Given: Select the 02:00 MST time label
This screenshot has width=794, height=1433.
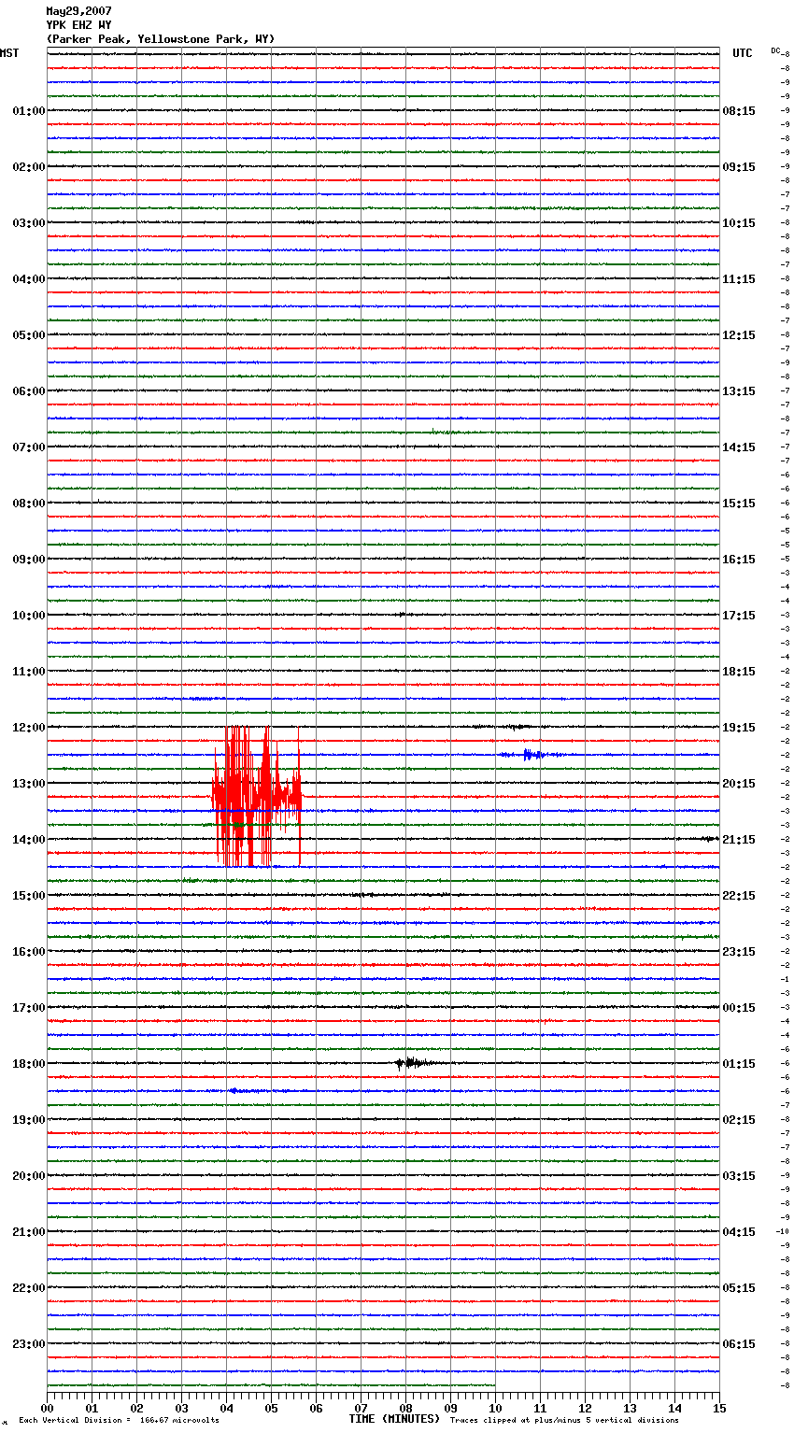Looking at the screenshot, I should click(29, 167).
